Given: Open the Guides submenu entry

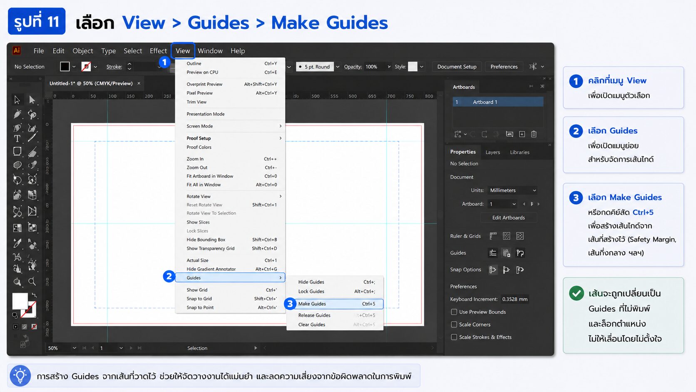Looking at the screenshot, I should pyautogui.click(x=230, y=278).
